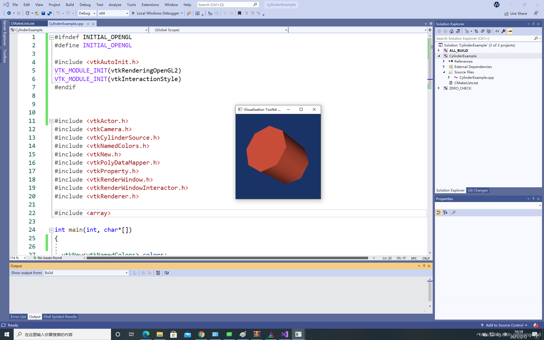This screenshot has height=340, width=544.
Task: Select CylinderExample.cpp in Solution Explorer
Action: coord(477,77)
